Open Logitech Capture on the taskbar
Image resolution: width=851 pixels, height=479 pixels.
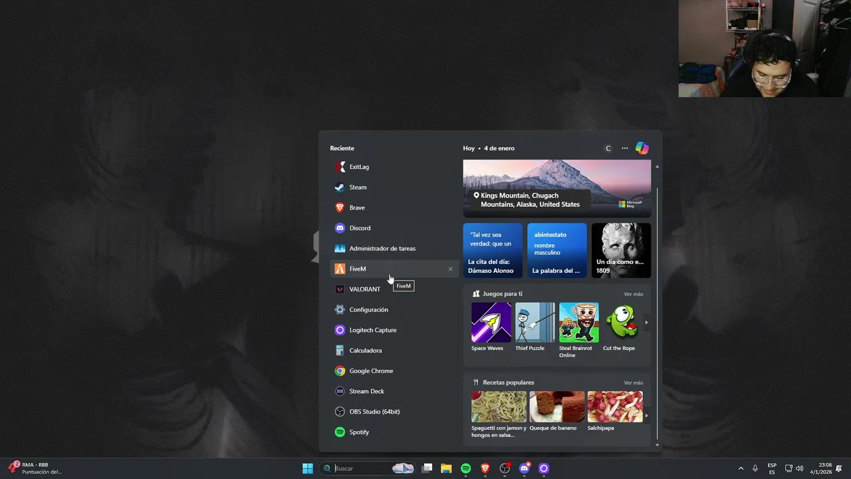point(544,468)
